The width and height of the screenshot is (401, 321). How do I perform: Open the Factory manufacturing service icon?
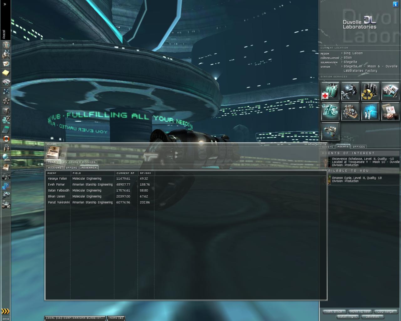350,111
